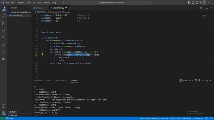This screenshot has width=214, height=120.
Task: Click the lightbulb code action on line 15
Action: [x=42, y=55]
